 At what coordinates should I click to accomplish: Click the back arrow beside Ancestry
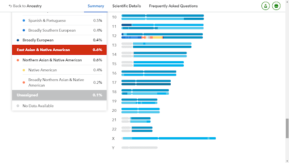10,6
